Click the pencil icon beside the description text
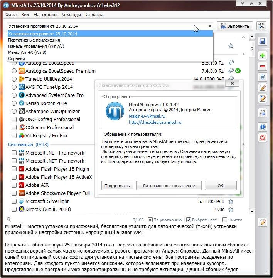Screen dimensions: 273x278 pyautogui.click(x=263, y=222)
